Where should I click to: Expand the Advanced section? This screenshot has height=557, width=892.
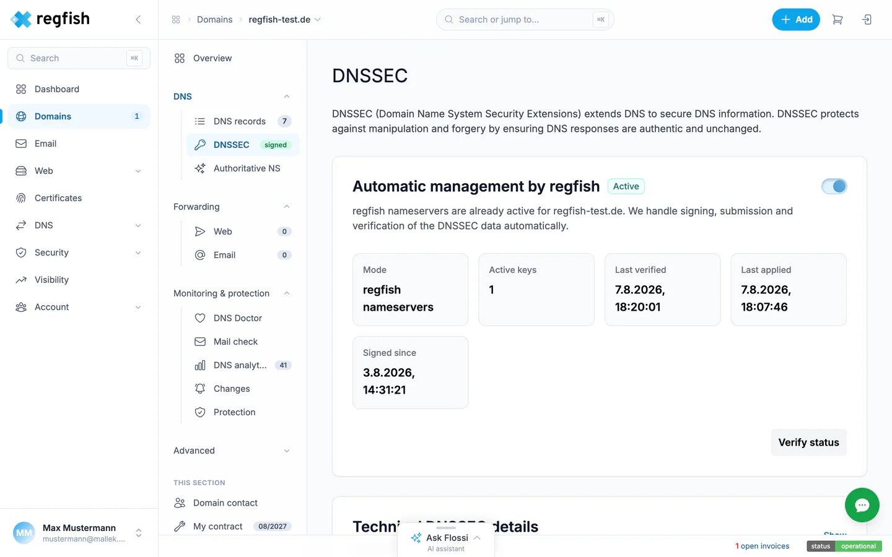pyautogui.click(x=287, y=451)
